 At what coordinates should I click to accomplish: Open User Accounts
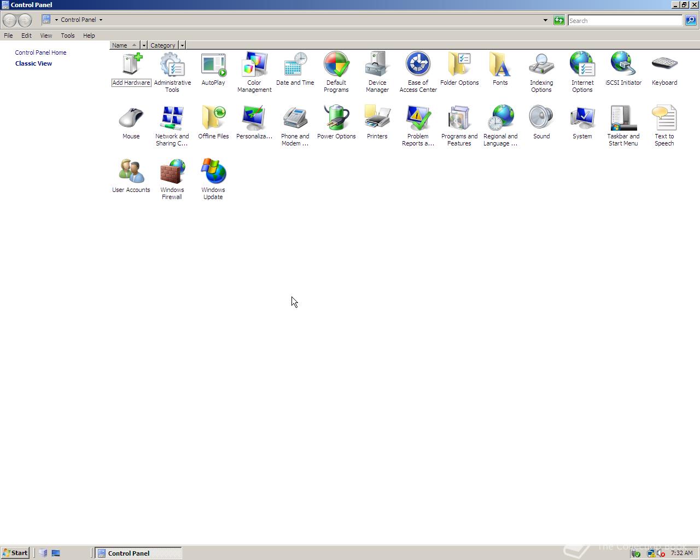click(131, 176)
